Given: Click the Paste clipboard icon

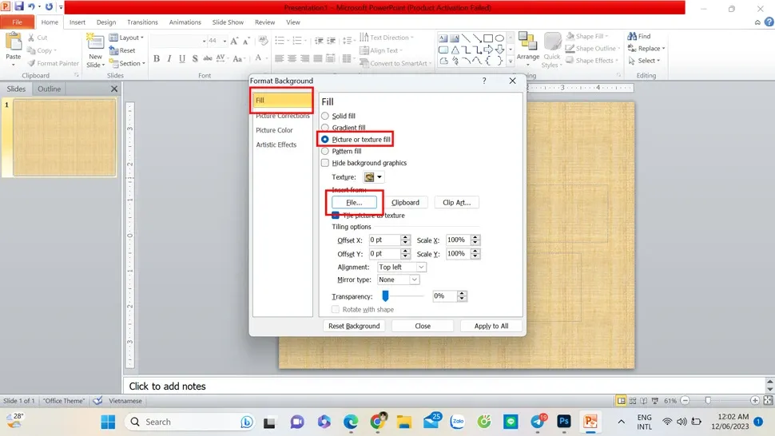Looking at the screenshot, I should tap(14, 42).
